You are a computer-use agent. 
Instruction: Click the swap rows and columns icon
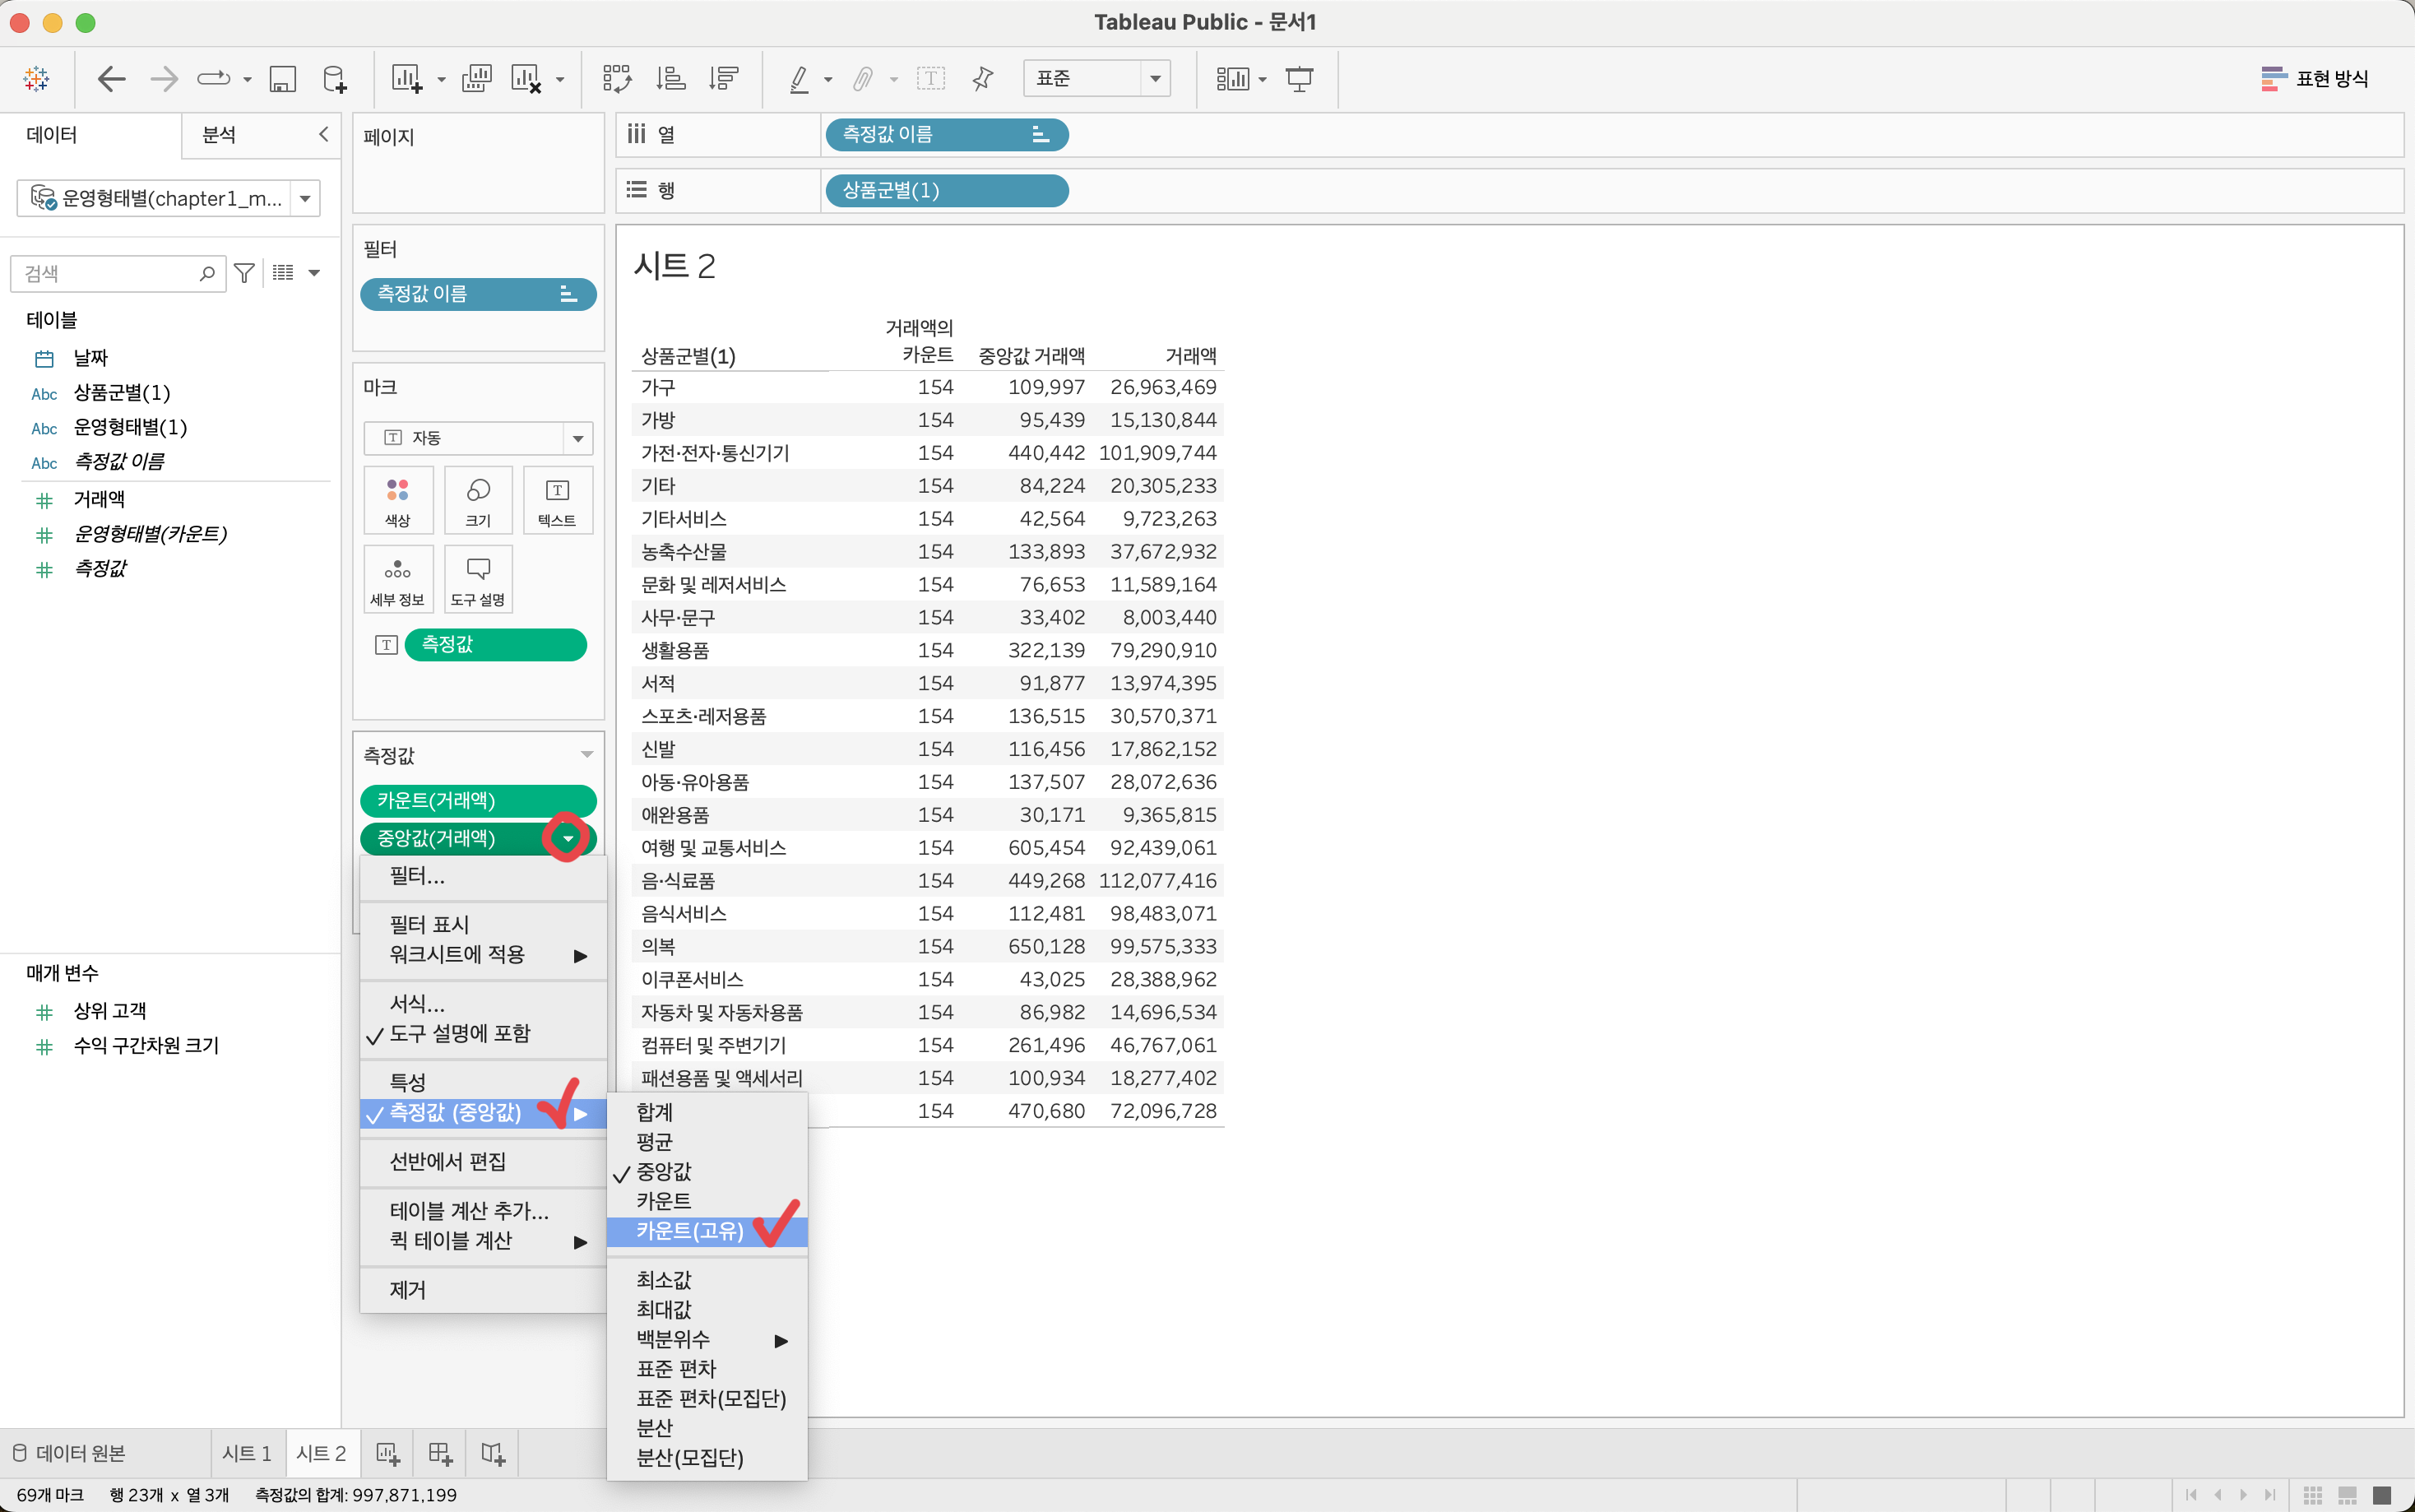tap(617, 79)
